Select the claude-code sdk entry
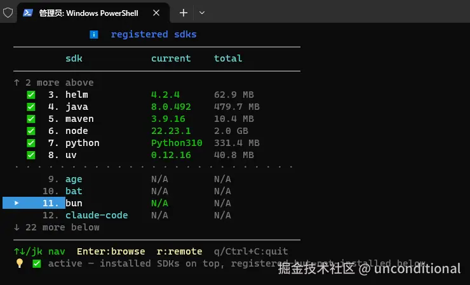 point(97,215)
